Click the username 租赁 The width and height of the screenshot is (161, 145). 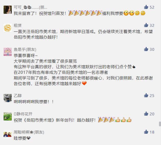(x=18, y=26)
